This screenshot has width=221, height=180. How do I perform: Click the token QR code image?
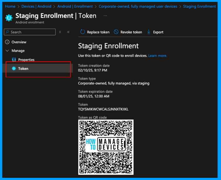pyautogui.click(x=106, y=147)
